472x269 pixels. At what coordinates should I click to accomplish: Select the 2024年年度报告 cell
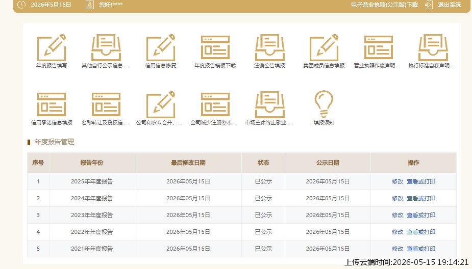(92, 198)
